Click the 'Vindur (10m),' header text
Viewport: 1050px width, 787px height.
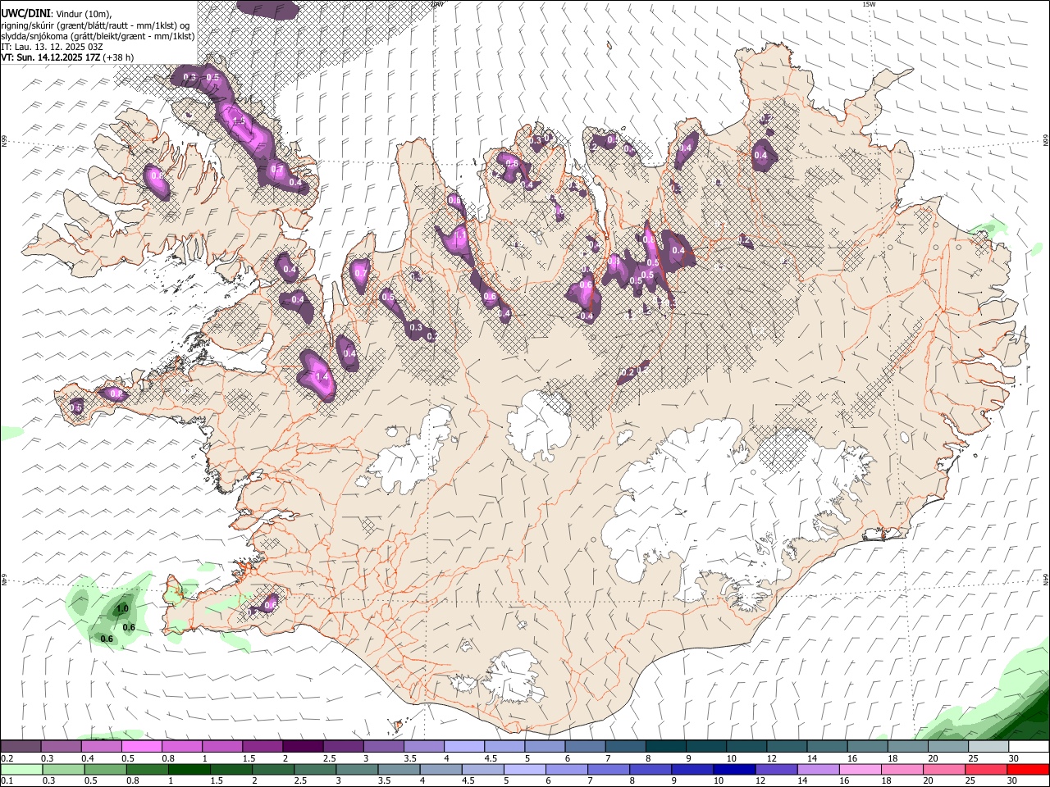85,15
